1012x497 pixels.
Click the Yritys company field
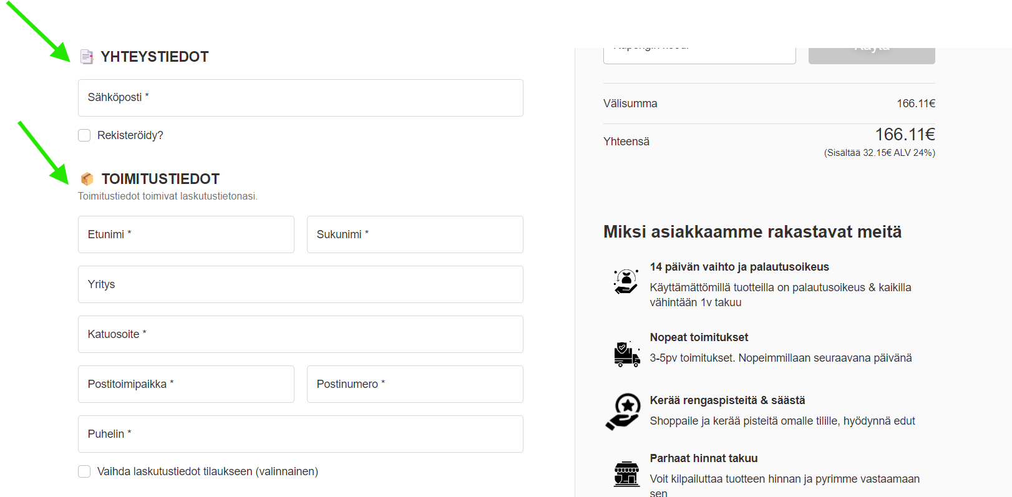coord(301,284)
